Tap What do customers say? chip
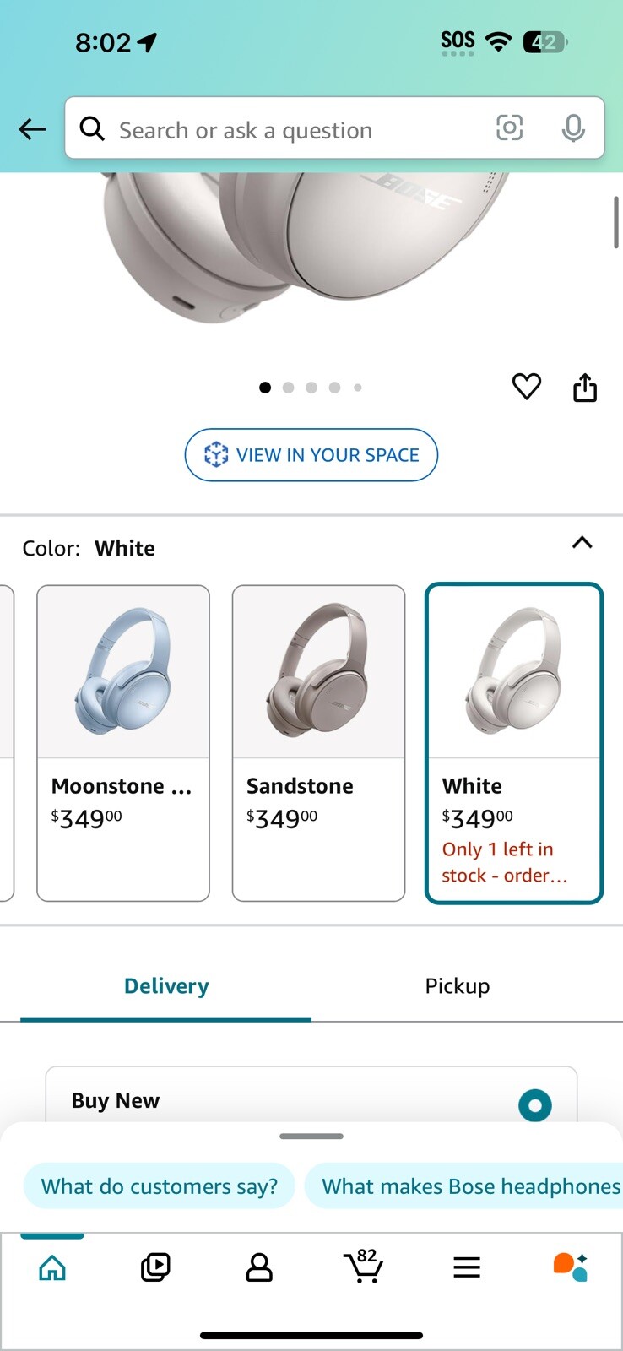 point(160,1186)
